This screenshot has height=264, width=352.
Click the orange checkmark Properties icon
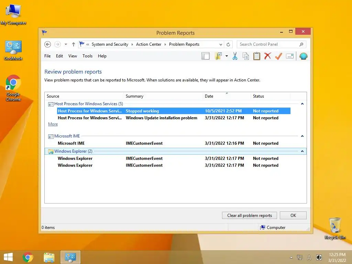click(x=278, y=56)
